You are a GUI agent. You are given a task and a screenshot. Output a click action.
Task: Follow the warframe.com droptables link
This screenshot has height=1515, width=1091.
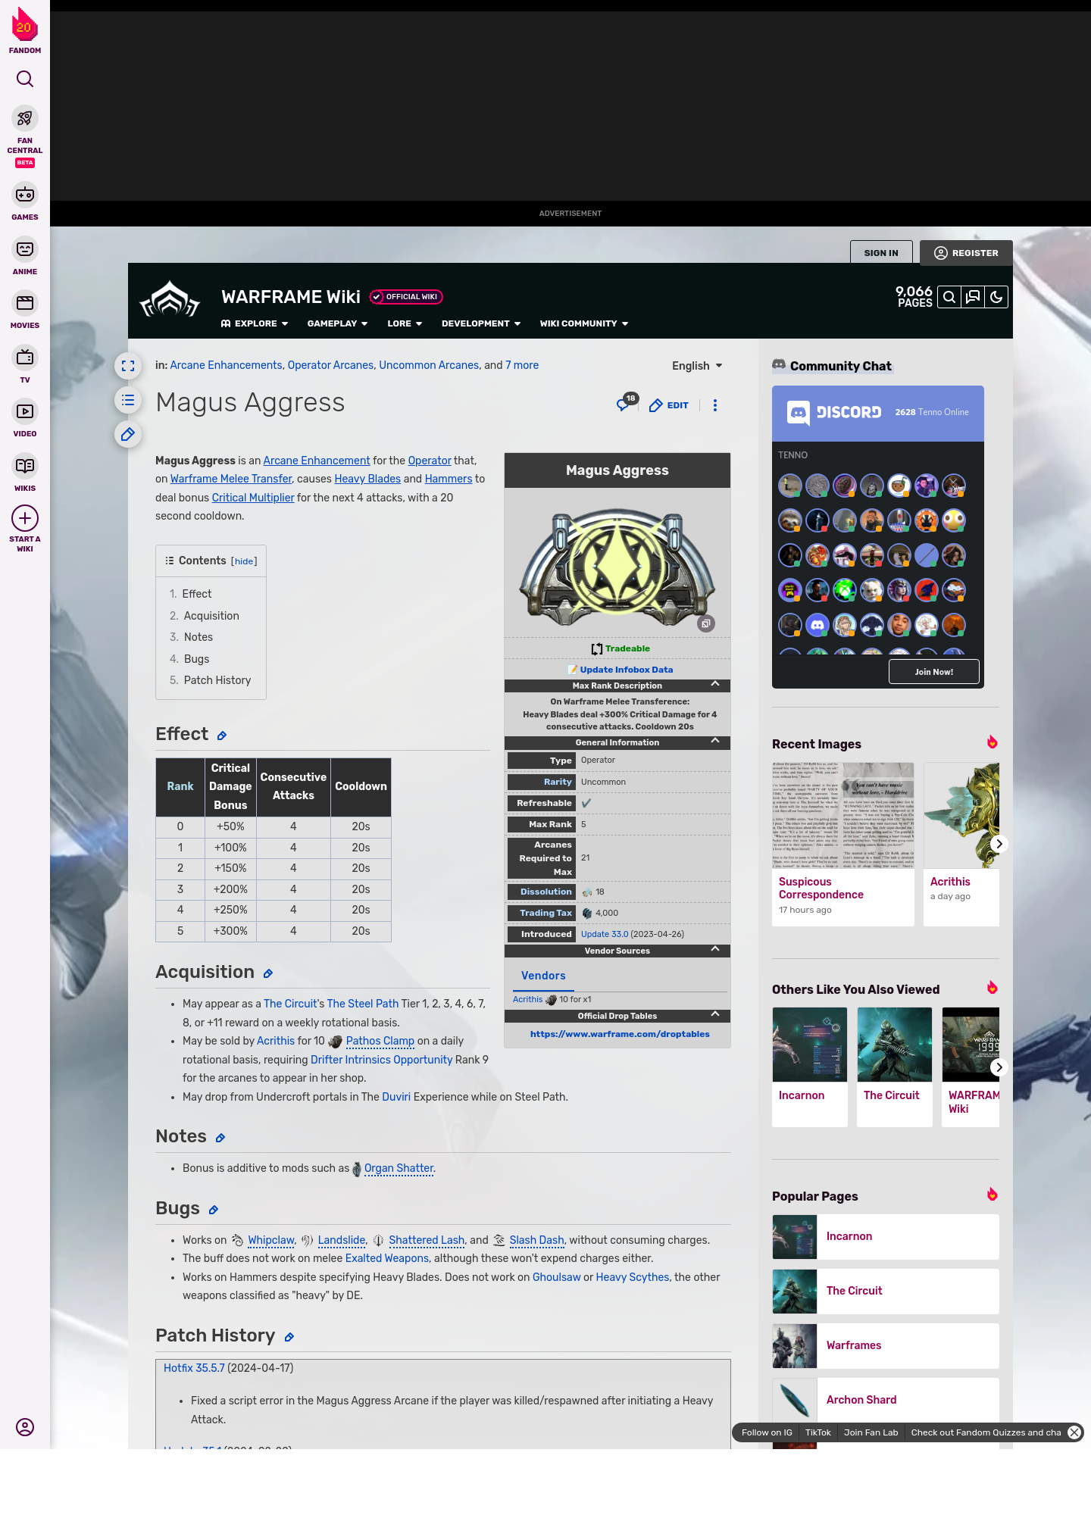(620, 1034)
